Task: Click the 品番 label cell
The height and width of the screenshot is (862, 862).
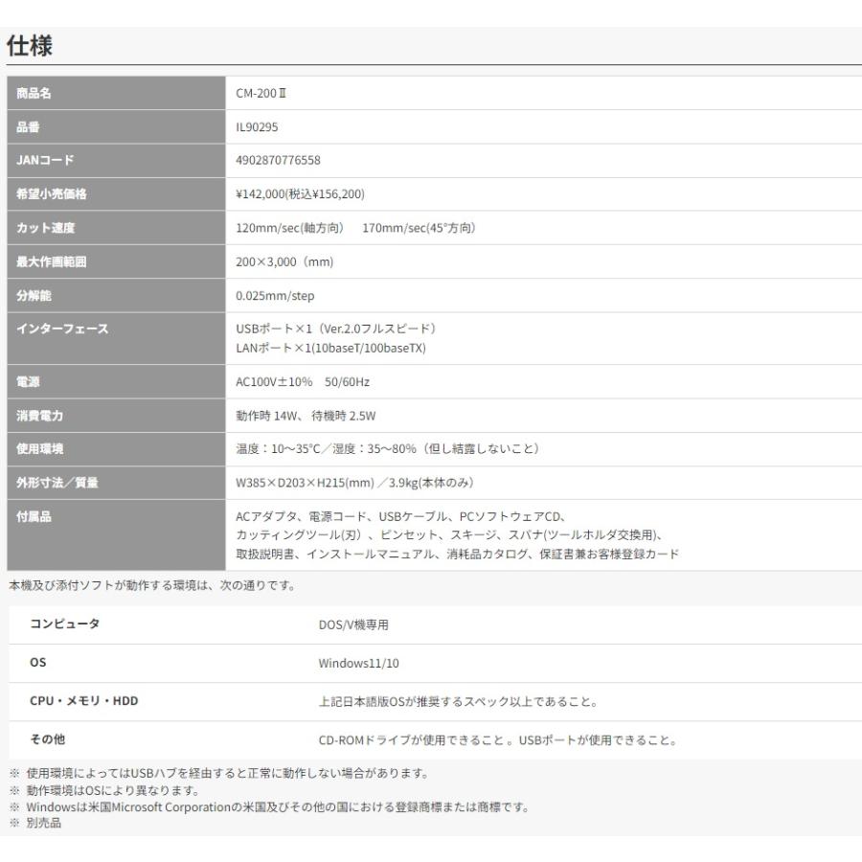Action: [x=116, y=127]
